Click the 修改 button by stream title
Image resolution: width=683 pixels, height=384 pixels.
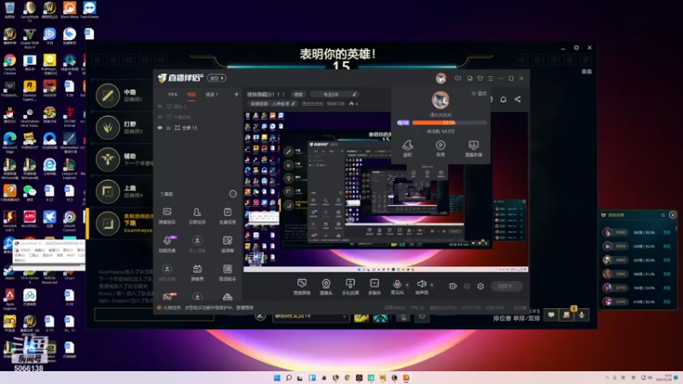coord(298,95)
